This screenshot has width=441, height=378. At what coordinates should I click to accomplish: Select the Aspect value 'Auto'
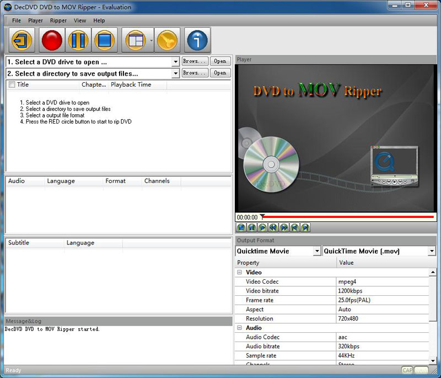point(383,310)
